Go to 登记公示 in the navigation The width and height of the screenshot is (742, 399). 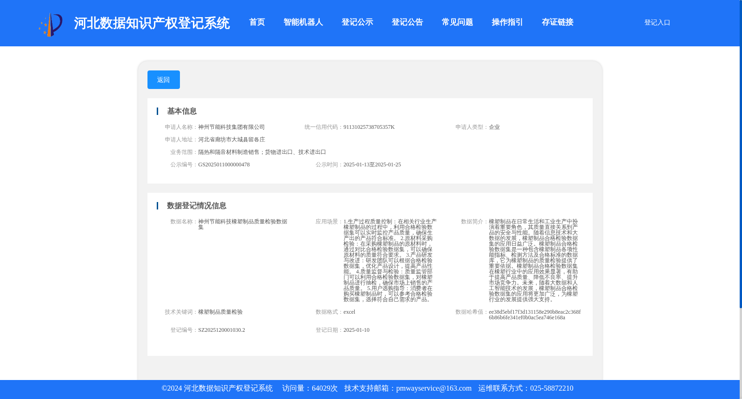pyautogui.click(x=357, y=22)
